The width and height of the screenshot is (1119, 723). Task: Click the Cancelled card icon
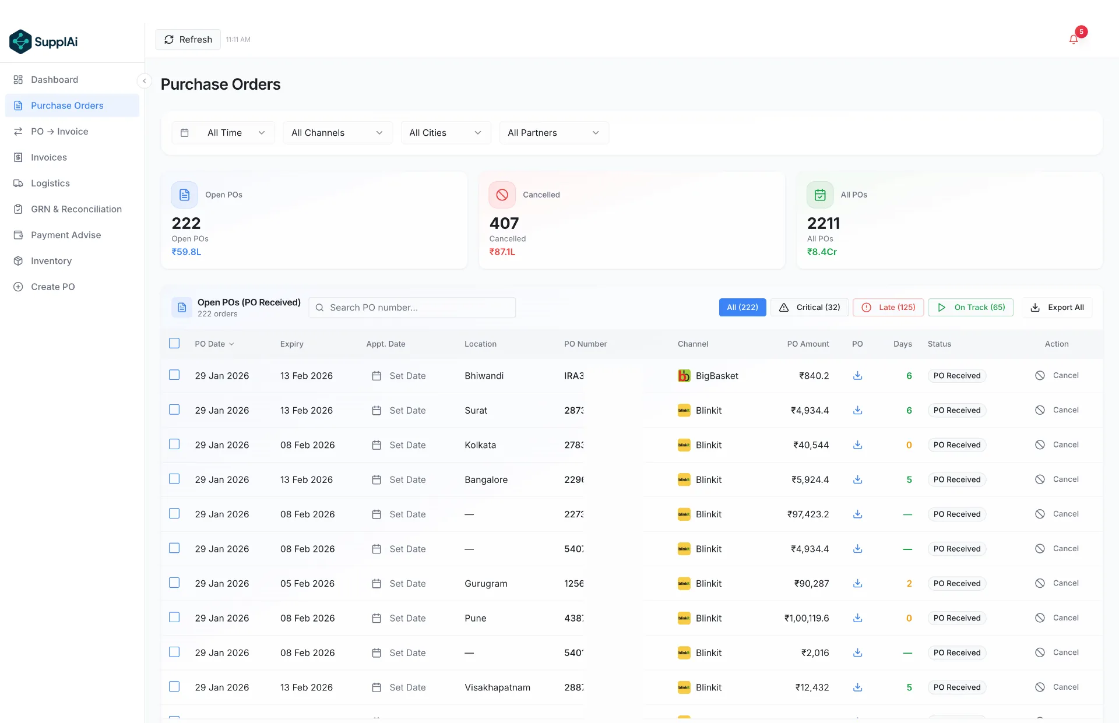tap(502, 195)
